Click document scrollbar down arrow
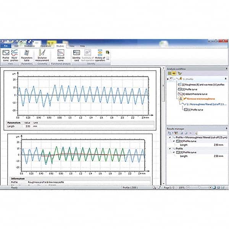Image resolution: width=229 pixels, height=229 pixels. point(164,184)
